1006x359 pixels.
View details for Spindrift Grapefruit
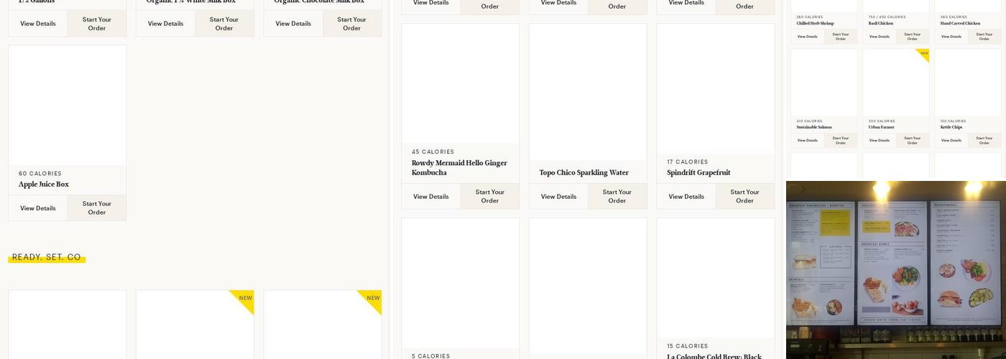coord(686,197)
